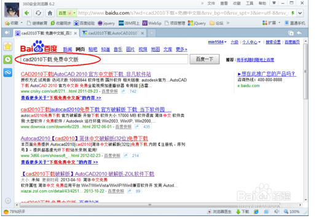Click the 更多» navigation link

(x=181, y=49)
